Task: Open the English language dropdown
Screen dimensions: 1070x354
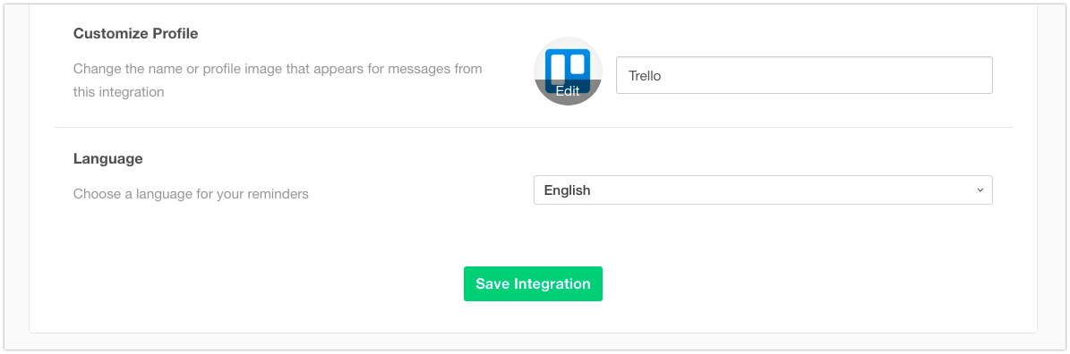Action: [x=763, y=190]
